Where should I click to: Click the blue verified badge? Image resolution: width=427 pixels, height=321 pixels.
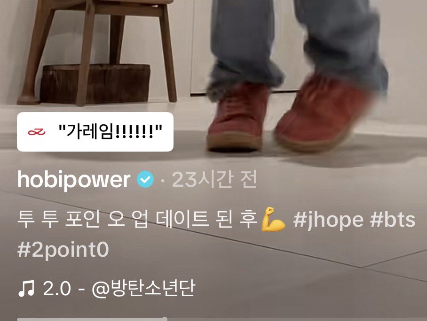point(145,179)
